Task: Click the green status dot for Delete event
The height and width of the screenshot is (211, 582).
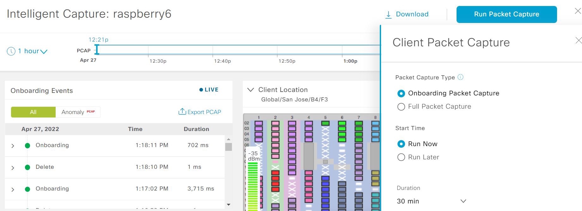Action: [x=27, y=167]
